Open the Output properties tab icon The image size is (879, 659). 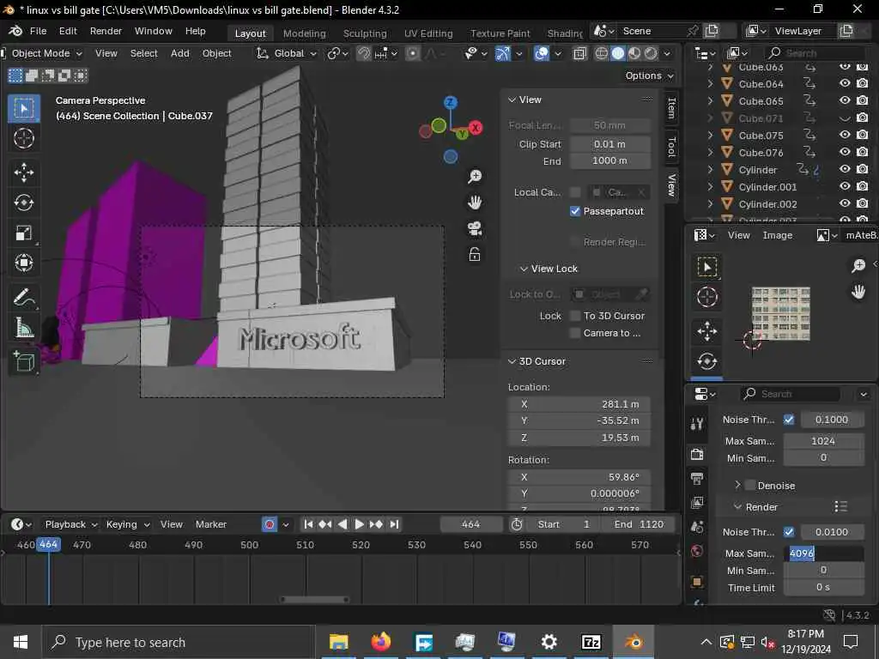coord(697,478)
